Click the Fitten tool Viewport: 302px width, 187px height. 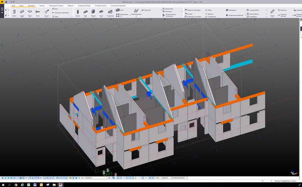pyautogui.click(x=208, y=10)
